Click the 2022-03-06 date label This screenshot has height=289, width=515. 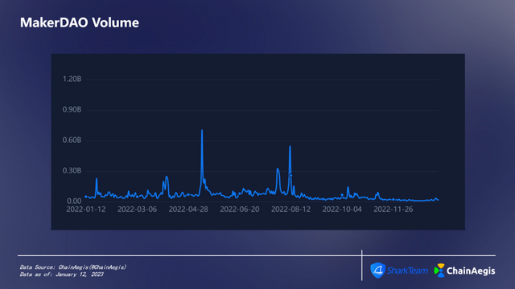pyautogui.click(x=138, y=210)
